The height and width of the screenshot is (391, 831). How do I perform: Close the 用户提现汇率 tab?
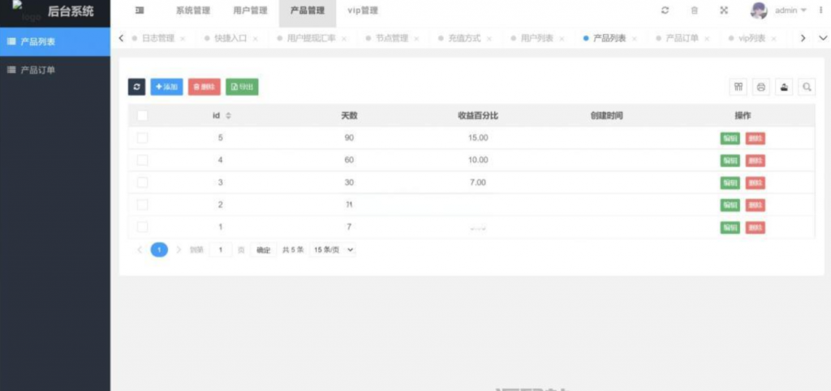(344, 39)
